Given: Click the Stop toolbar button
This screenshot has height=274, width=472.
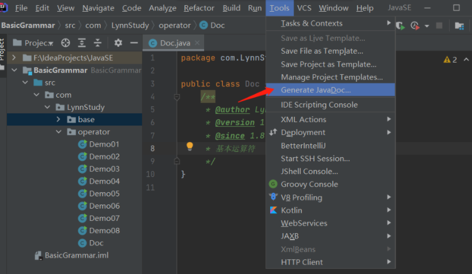Looking at the screenshot, I should point(439,26).
